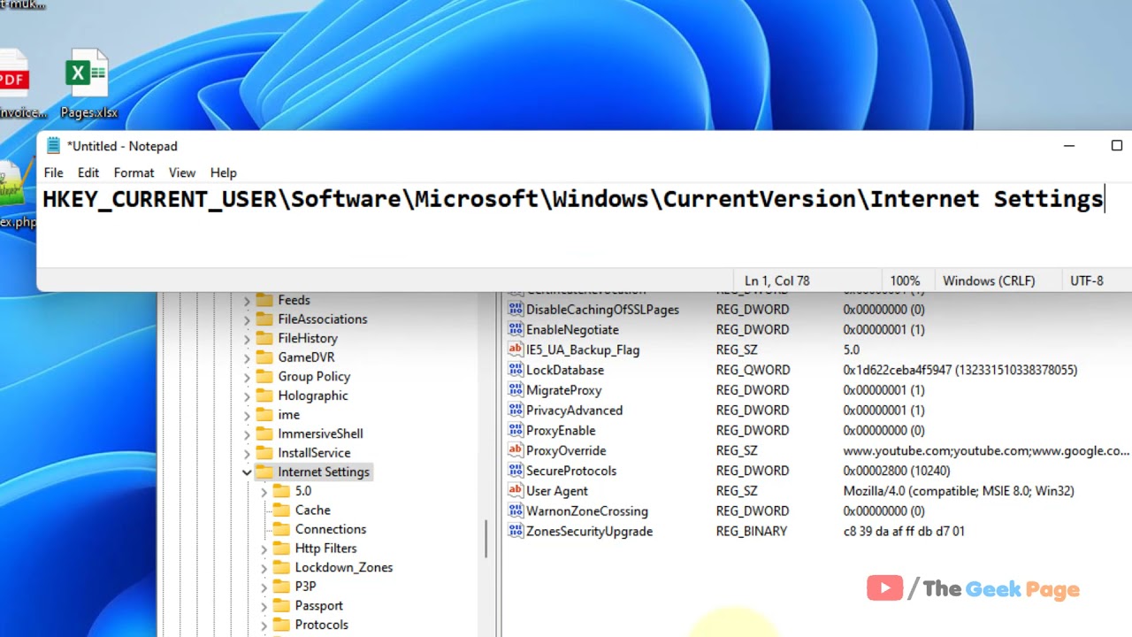Open the Notepad View menu

[x=181, y=173]
